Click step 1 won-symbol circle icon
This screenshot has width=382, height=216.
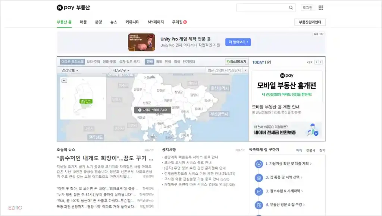point(259,164)
